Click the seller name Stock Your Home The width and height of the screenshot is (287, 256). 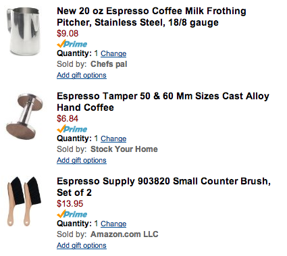[x=124, y=149]
